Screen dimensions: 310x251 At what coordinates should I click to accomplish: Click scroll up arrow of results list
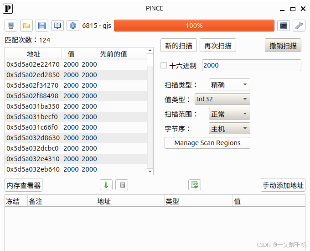[150, 51]
